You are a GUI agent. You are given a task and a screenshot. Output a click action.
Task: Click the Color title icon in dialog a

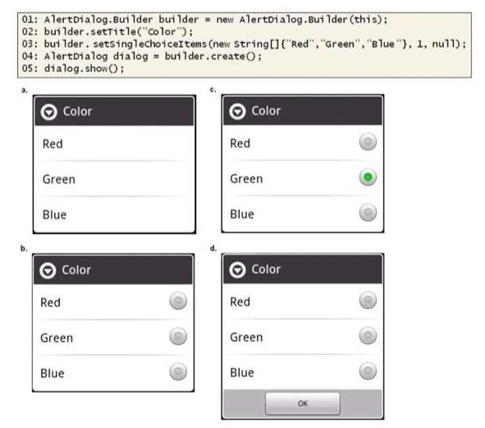[x=49, y=112]
